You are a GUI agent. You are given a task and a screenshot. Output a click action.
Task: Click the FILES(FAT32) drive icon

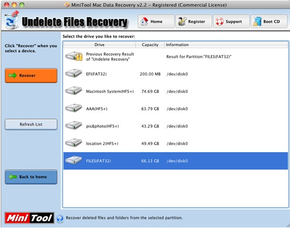(74, 160)
